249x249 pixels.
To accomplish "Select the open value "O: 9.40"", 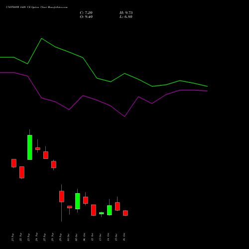I will pos(86,17).
